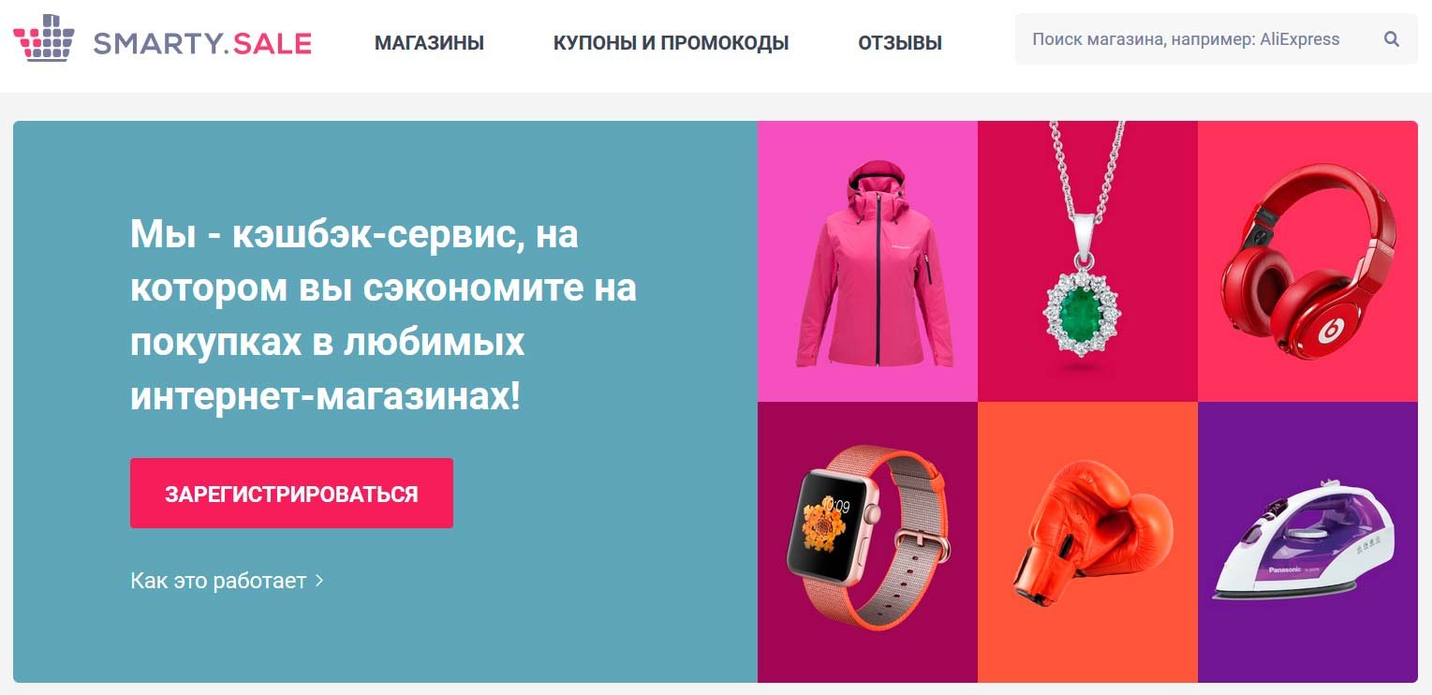Click the Apple Watch screen face

826,526
